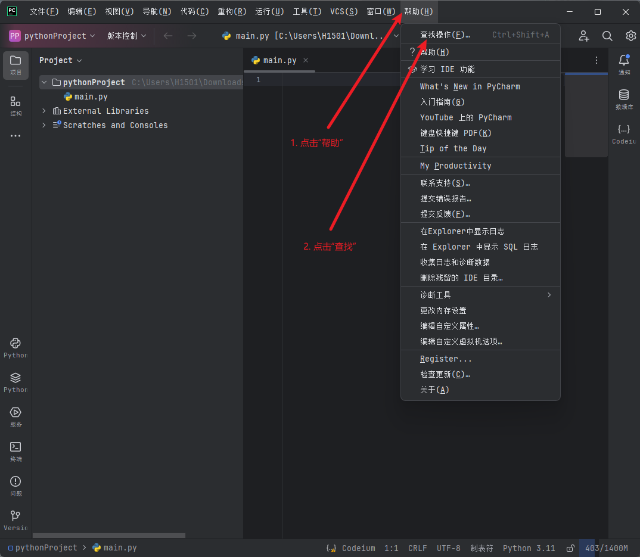The image size is (640, 557).
Task: Click the Python 3.11 interpreter in status bar
Action: 529,548
